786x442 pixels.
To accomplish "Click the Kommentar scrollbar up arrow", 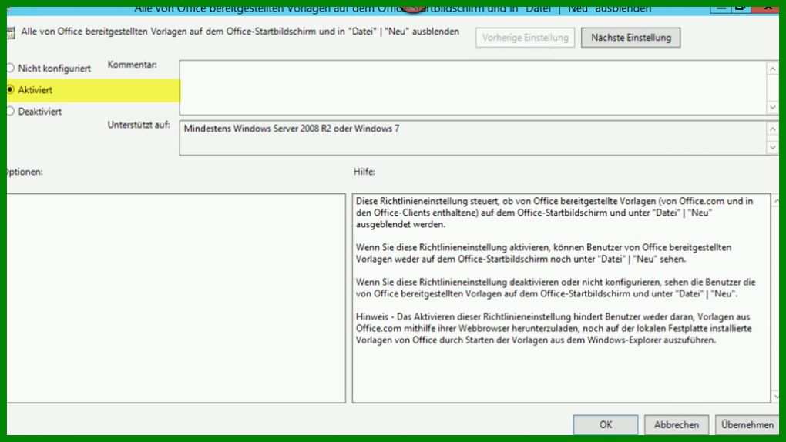I will [x=772, y=69].
